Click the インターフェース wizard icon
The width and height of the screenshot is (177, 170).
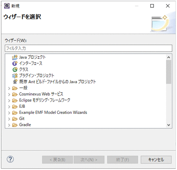pyautogui.click(x=15, y=63)
